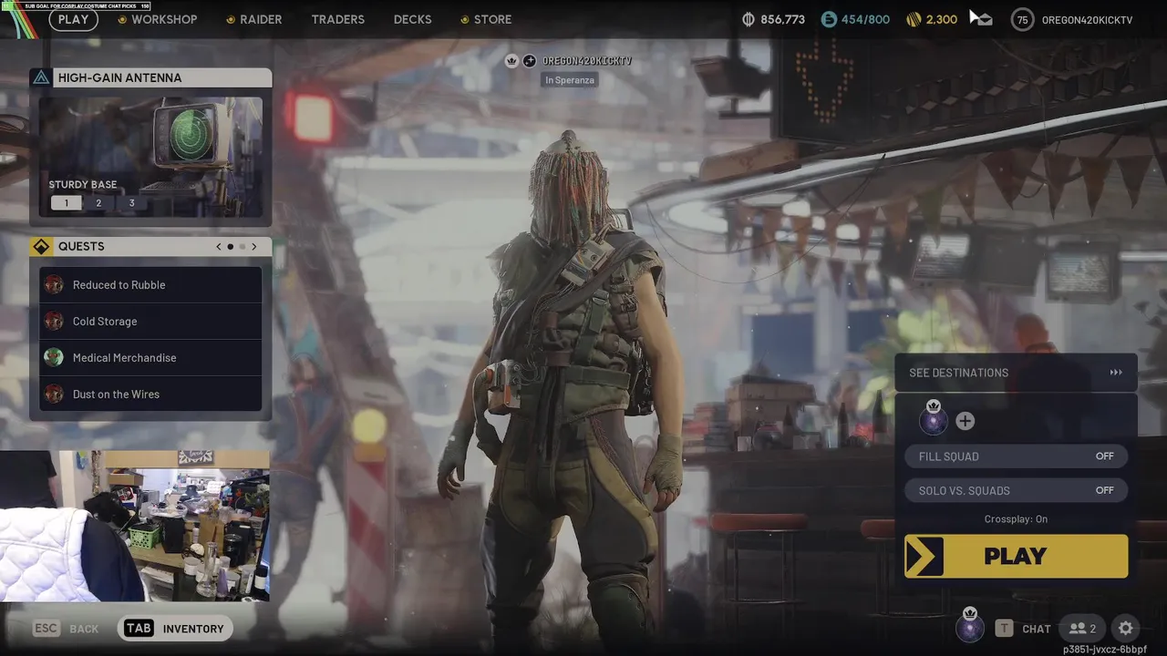This screenshot has width=1167, height=656.
Task: Click the level 75 badge
Action: (1022, 19)
